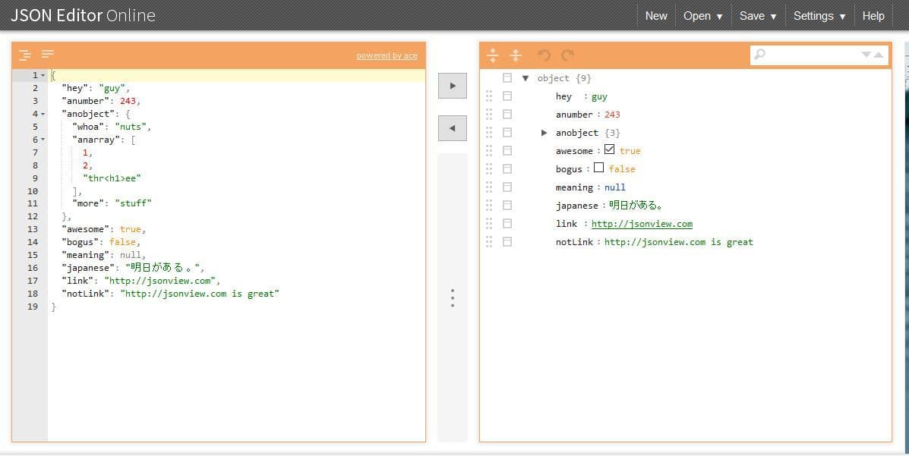The width and height of the screenshot is (909, 456).
Task: Open the Save dropdown menu
Action: pyautogui.click(x=759, y=16)
